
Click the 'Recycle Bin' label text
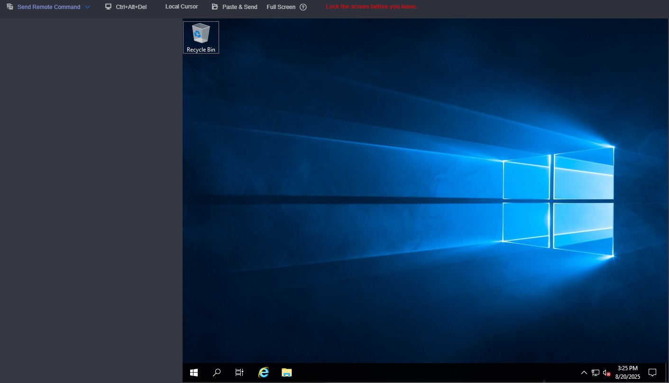pos(201,50)
